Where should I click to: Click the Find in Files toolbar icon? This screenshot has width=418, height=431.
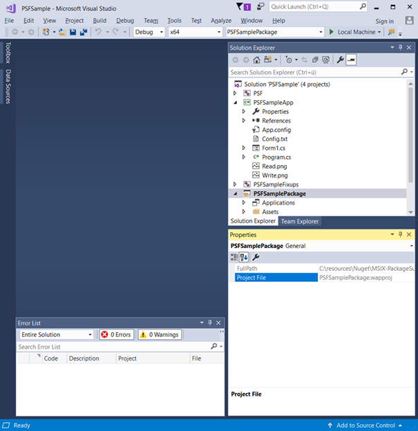[391, 32]
